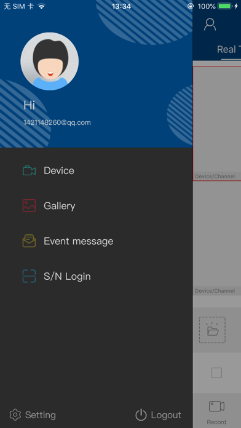Viewport: 241px width, 428px height.
Task: Select the red-bordered Device/Channel video pane
Action: pyautogui.click(x=217, y=124)
